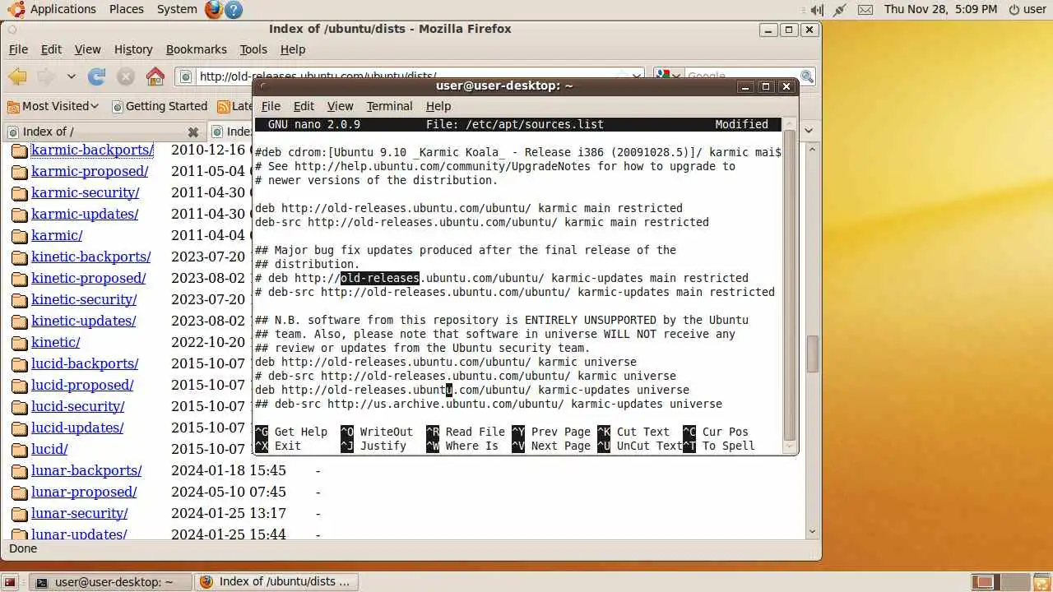Viewport: 1053px width, 592px height.
Task: Open Firefox Edit menu
Action: (51, 49)
